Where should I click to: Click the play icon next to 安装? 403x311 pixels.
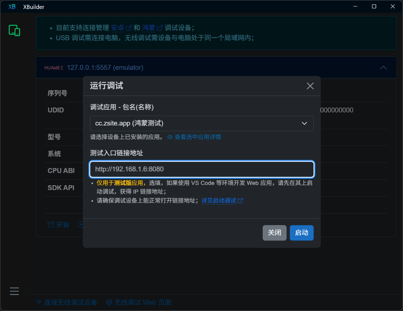tap(81, 224)
